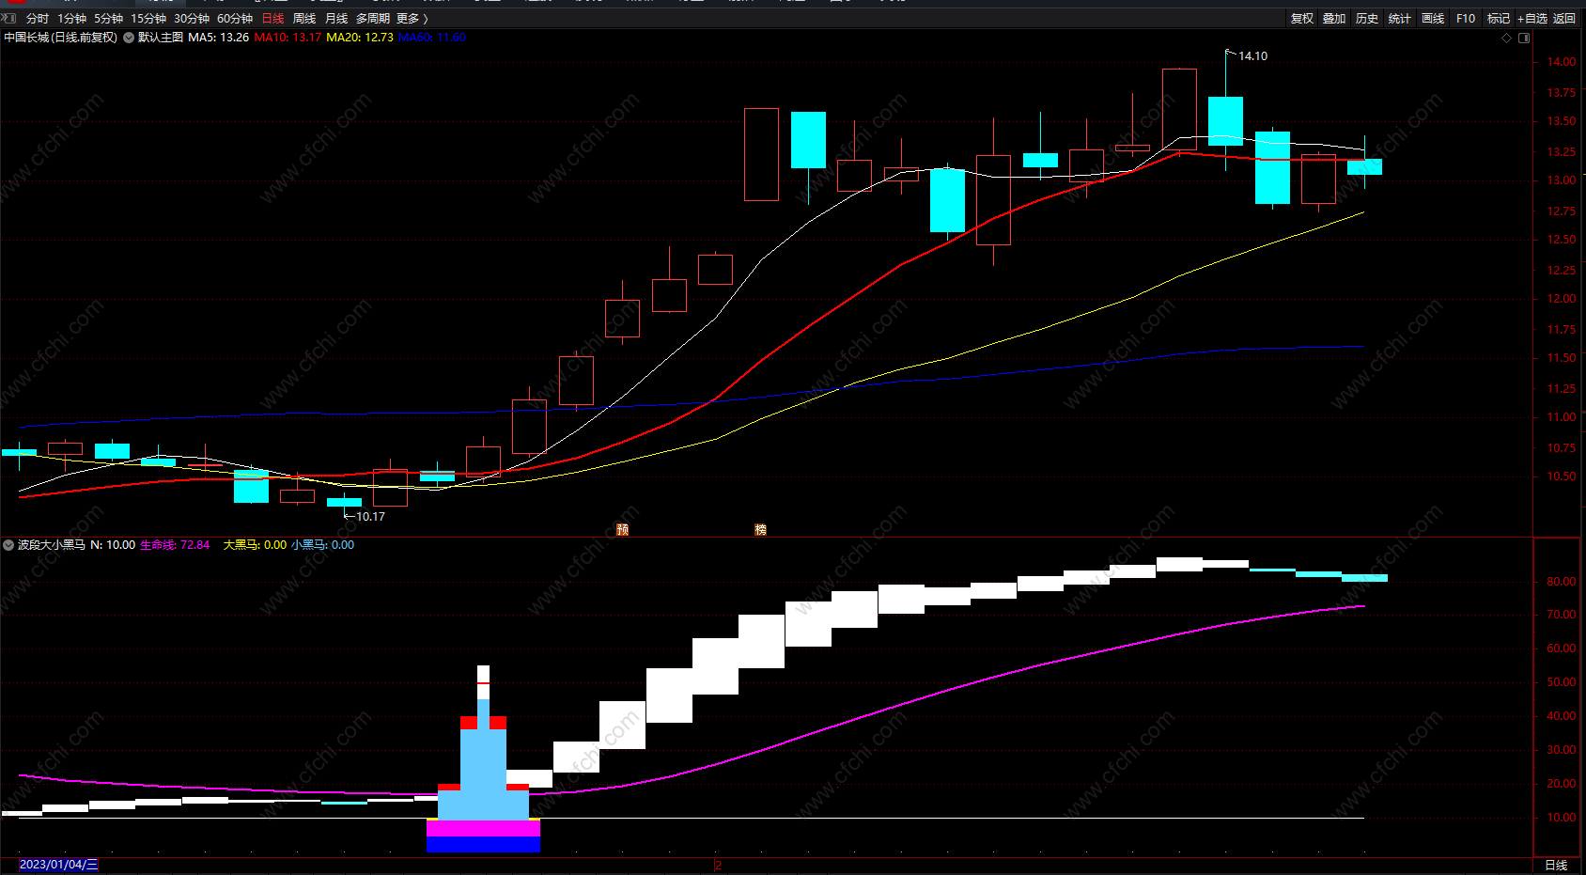Open the 统计 statistics button
Screen dimensions: 1586x875
click(x=1400, y=19)
